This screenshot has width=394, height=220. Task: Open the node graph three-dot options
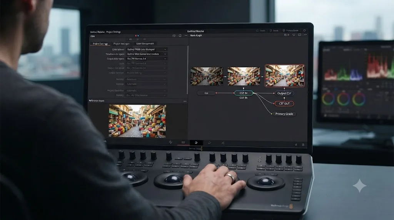[305, 35]
